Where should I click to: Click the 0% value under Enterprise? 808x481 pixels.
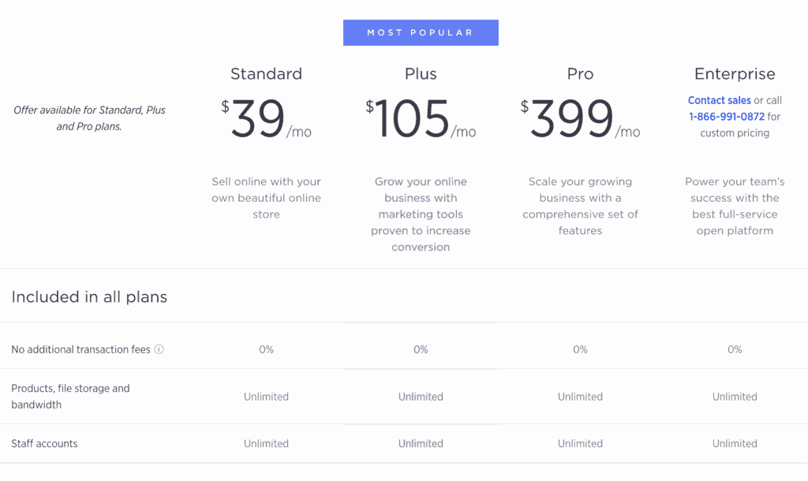click(x=735, y=349)
